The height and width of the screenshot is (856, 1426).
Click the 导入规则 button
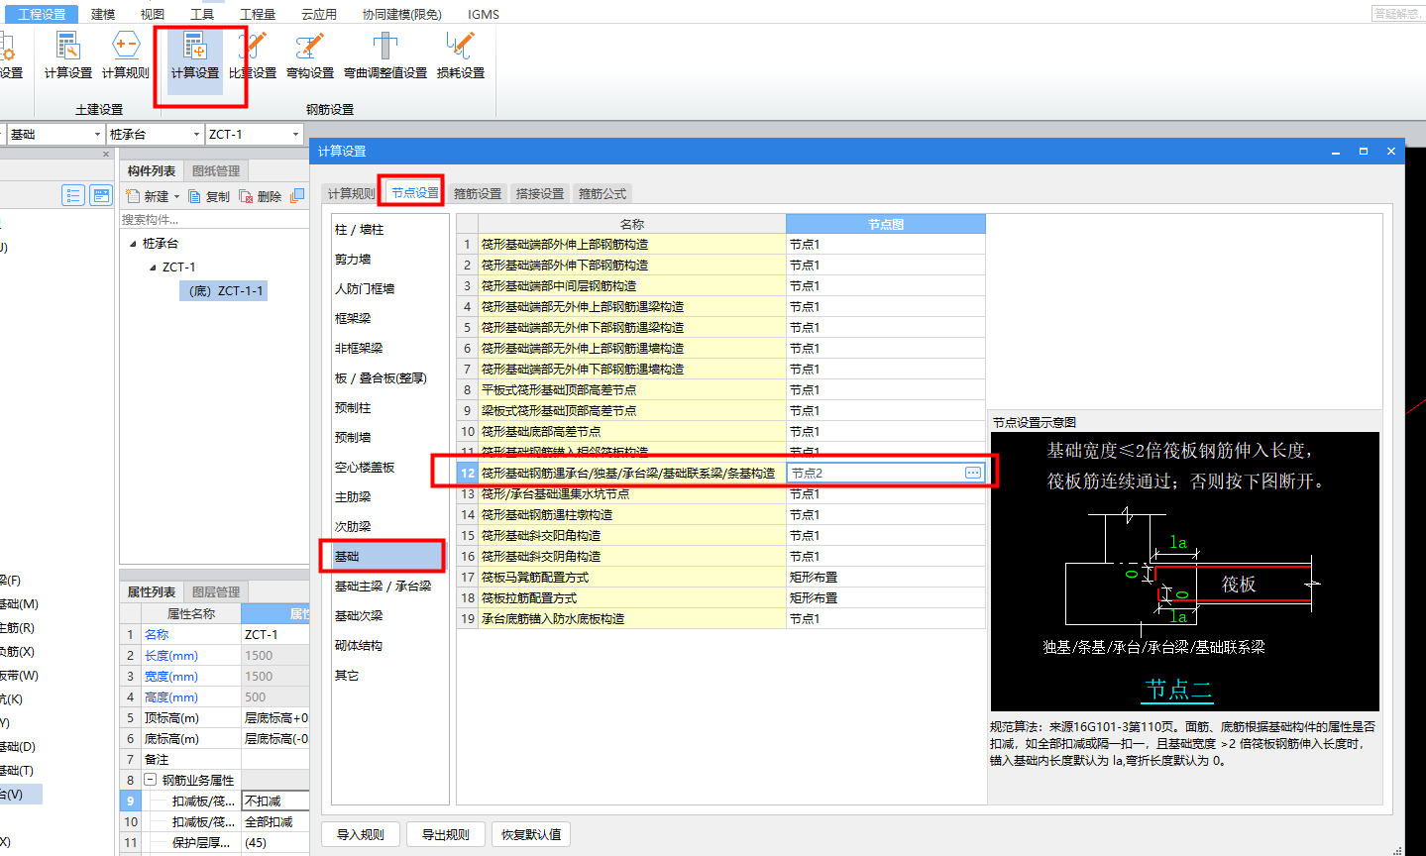[361, 834]
